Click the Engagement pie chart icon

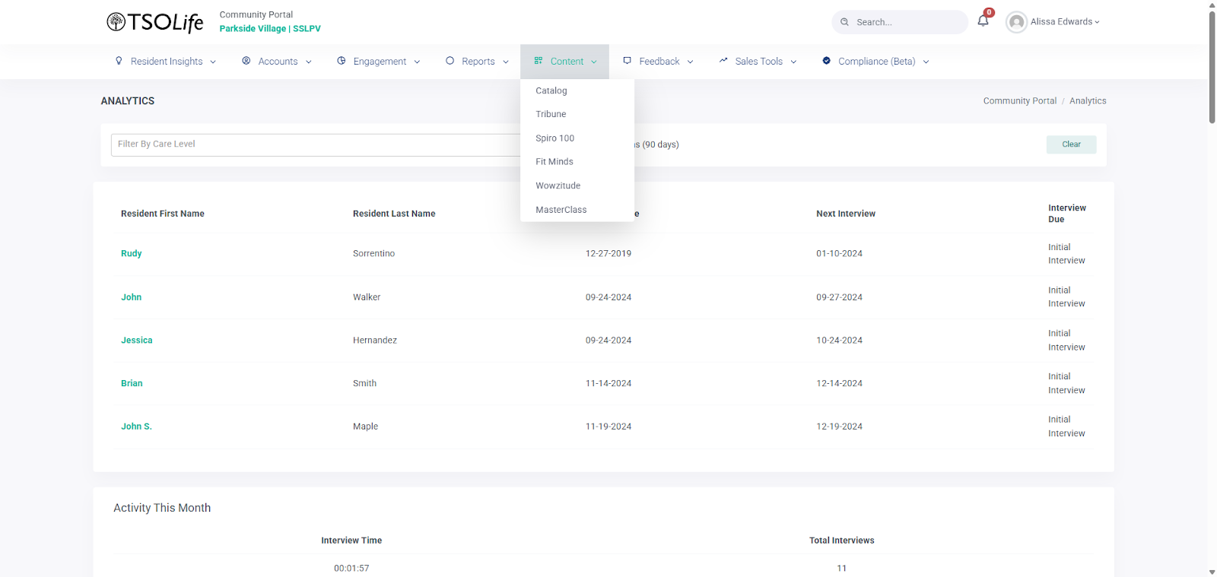coord(342,61)
